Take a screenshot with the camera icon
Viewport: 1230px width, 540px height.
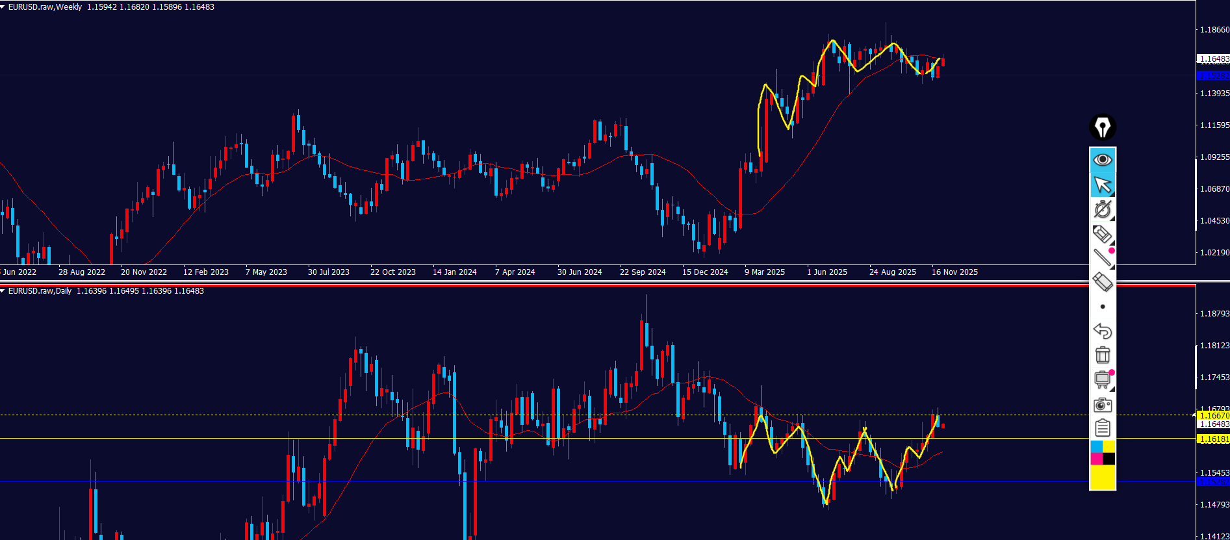click(x=1102, y=404)
